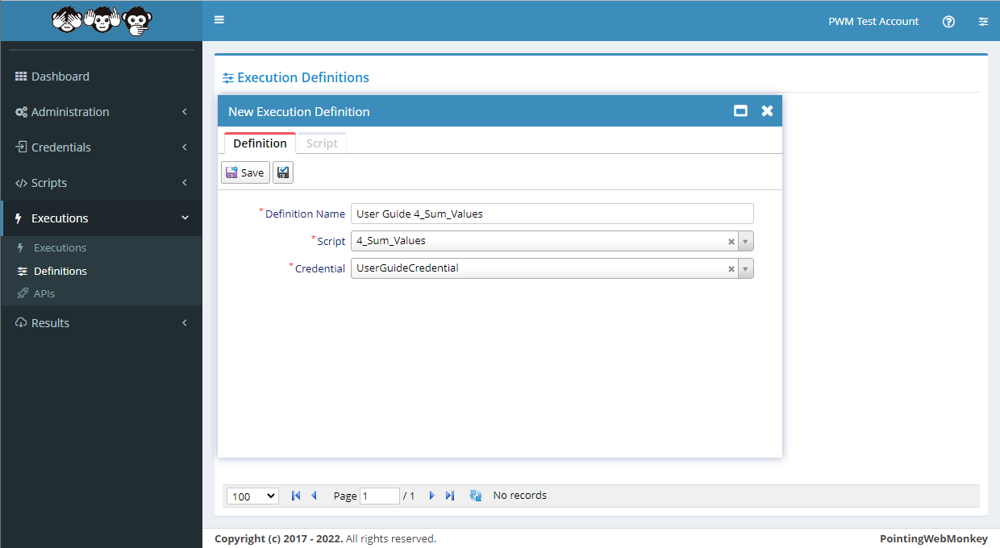Go to the next page arrow
The image size is (1000, 548).
point(432,496)
